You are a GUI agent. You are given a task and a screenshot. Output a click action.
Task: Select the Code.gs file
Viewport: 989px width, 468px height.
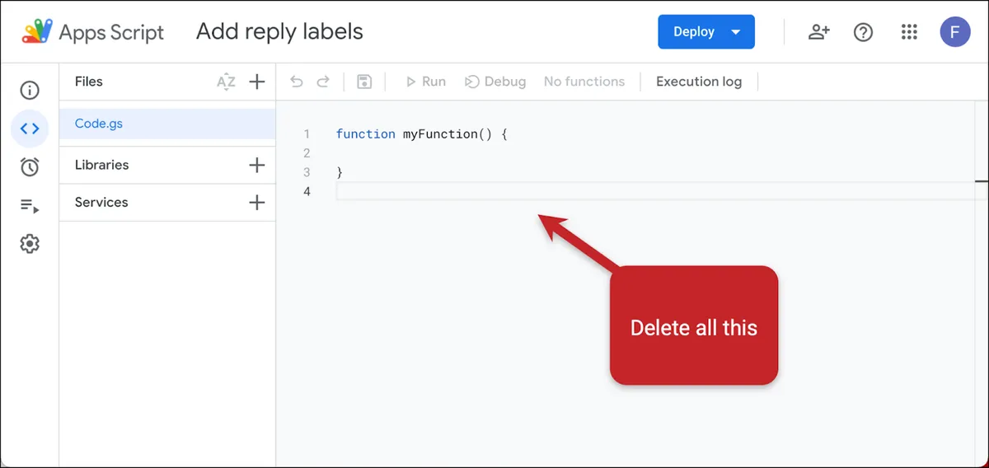click(167, 124)
